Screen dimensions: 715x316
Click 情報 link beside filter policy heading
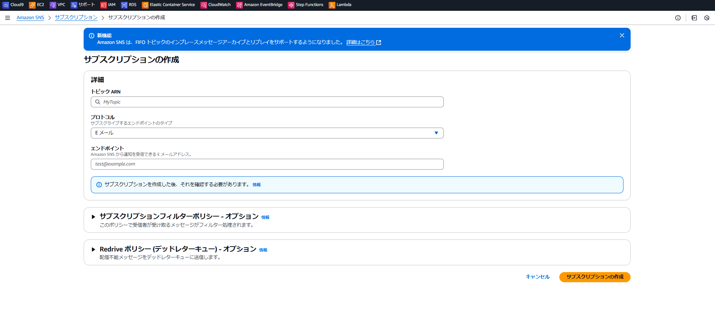[265, 217]
